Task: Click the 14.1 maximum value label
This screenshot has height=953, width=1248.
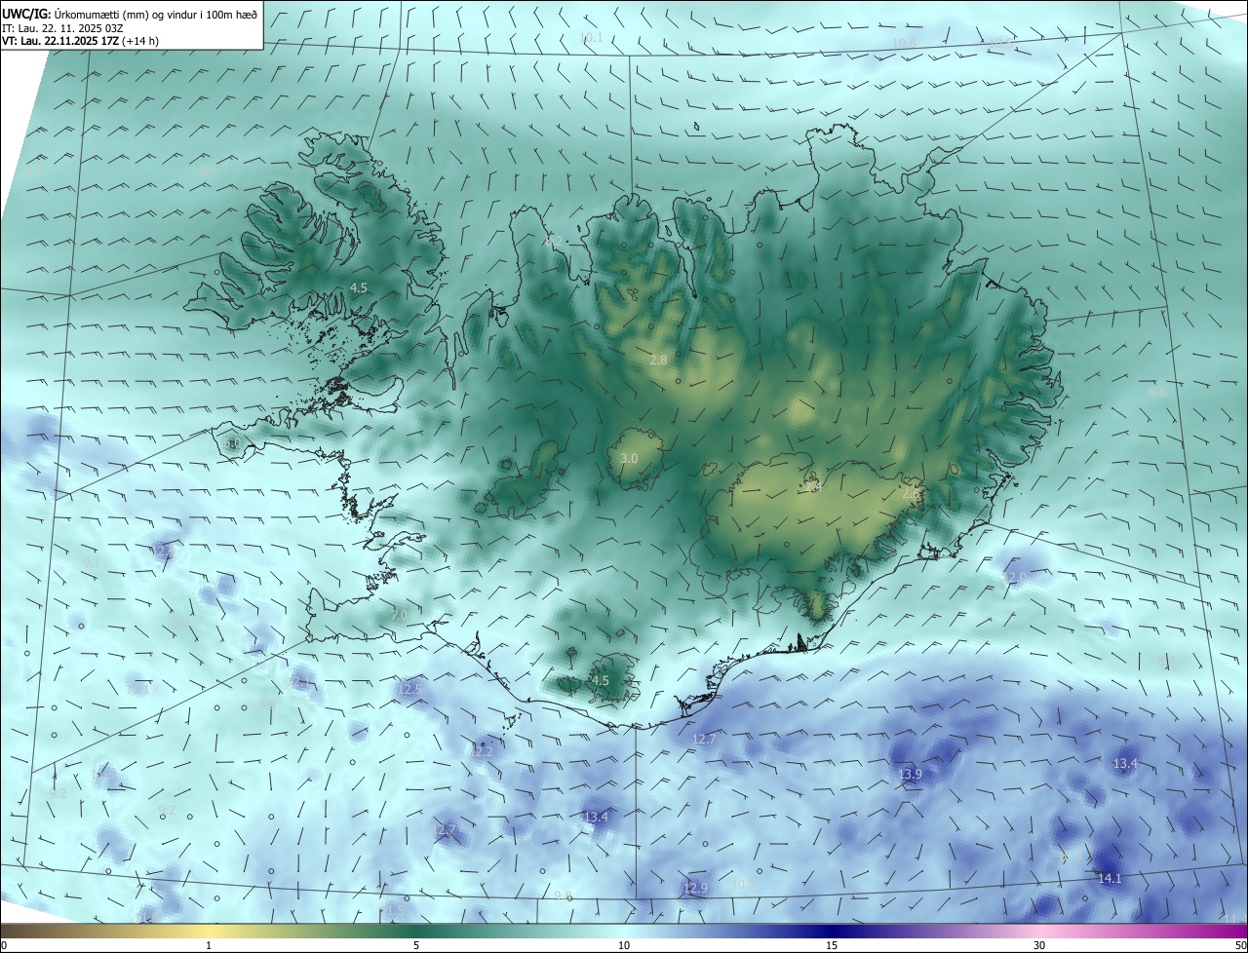Action: click(x=1110, y=878)
